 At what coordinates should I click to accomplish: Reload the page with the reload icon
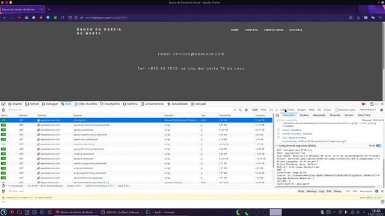(x=63, y=17)
